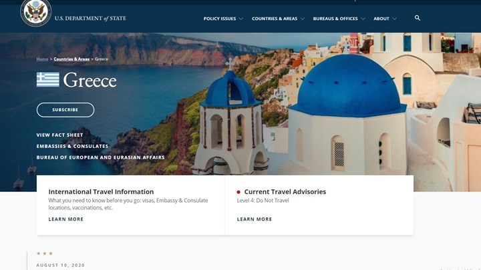Expand the Bureaus & Offices chevron
This screenshot has width=481, height=270.
(363, 19)
